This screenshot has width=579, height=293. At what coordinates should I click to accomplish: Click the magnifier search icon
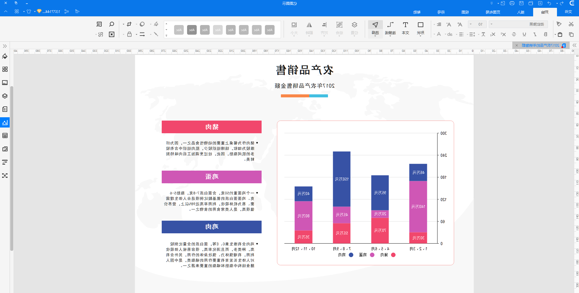tap(112, 24)
